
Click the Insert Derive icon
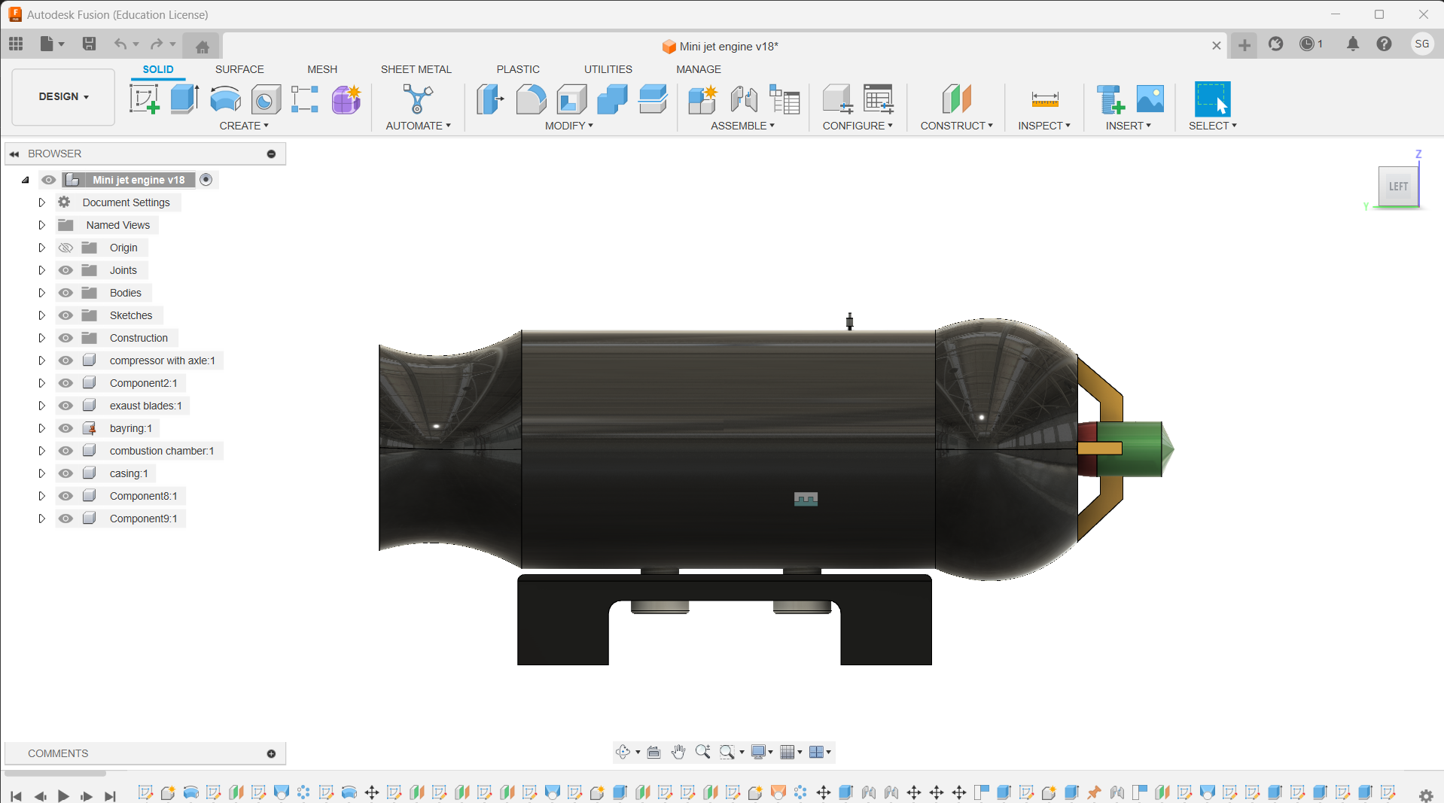(x=1110, y=99)
